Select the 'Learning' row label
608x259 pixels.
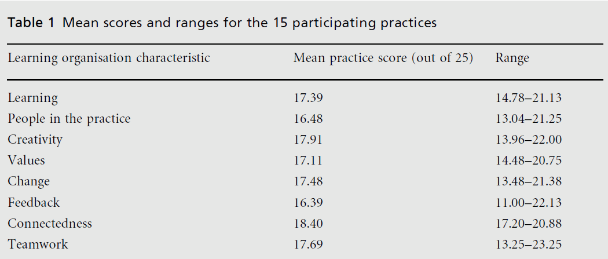(x=32, y=98)
